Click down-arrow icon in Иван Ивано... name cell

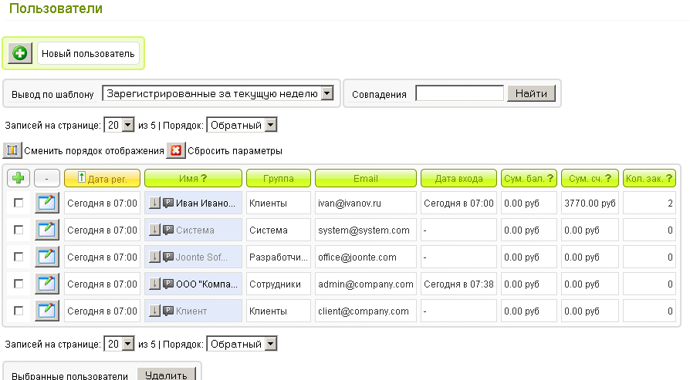coord(154,203)
